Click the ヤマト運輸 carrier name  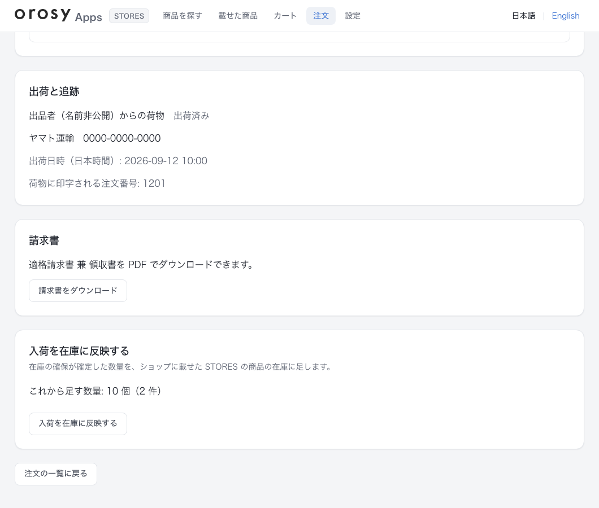click(51, 138)
